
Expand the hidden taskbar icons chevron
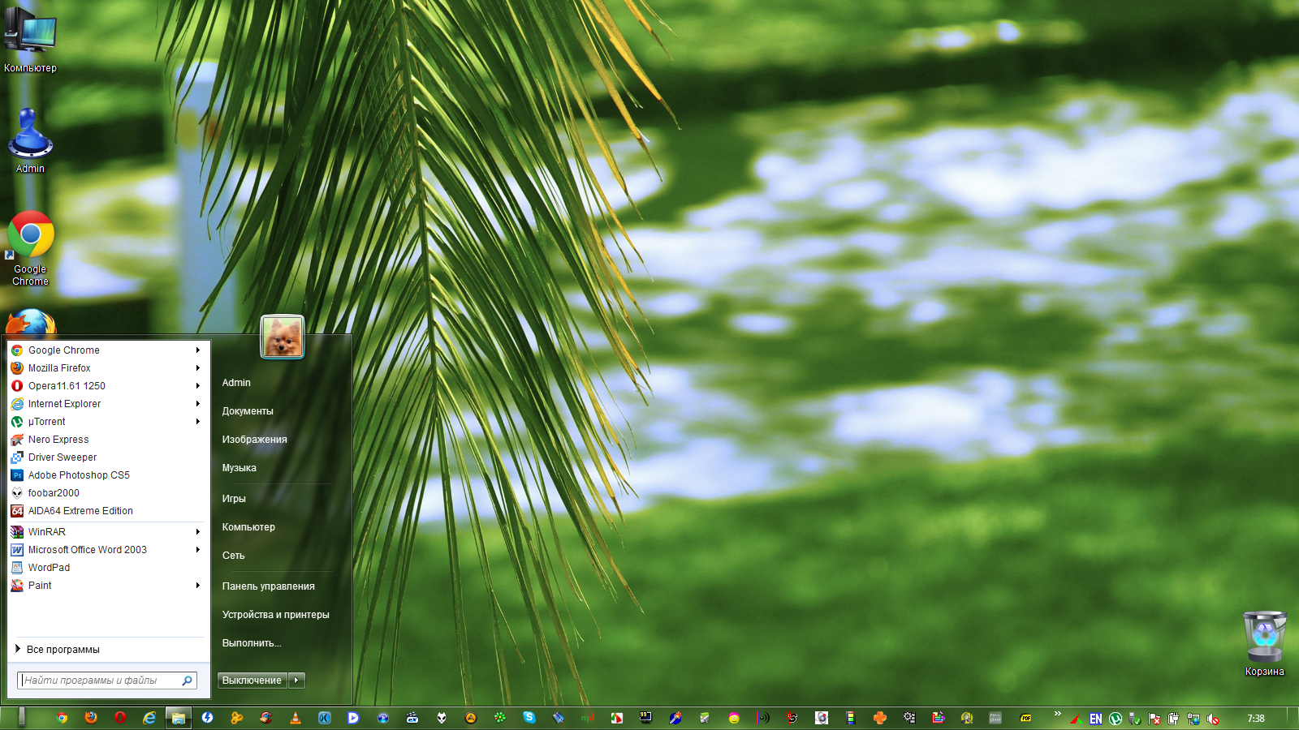(1057, 714)
